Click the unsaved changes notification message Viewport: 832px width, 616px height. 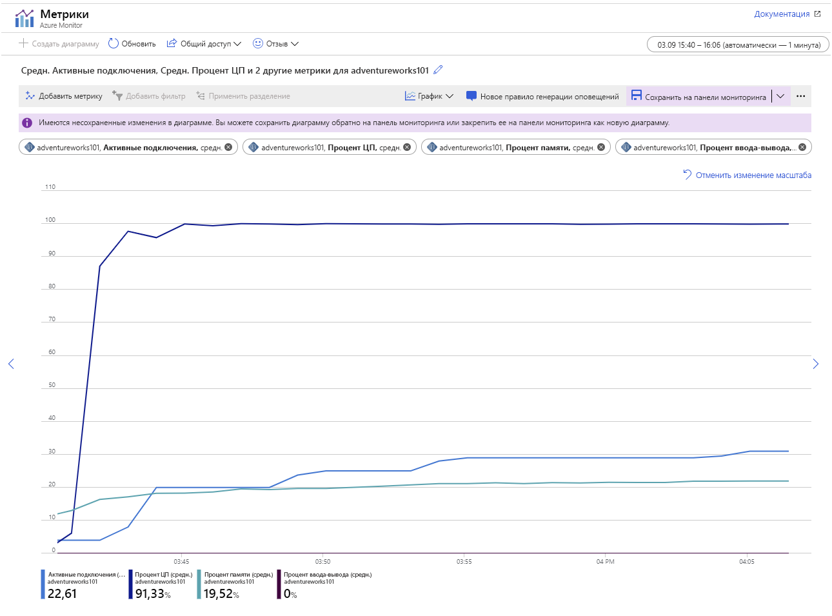click(x=354, y=123)
